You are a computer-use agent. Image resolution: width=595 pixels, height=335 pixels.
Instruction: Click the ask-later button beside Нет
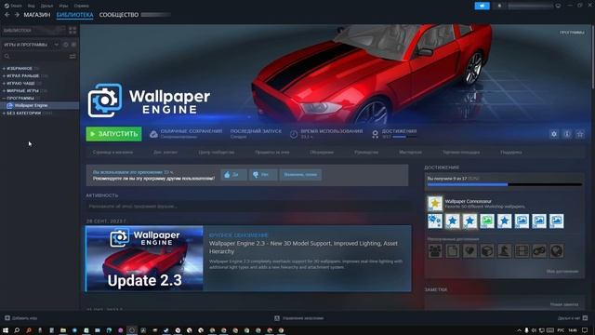click(300, 175)
